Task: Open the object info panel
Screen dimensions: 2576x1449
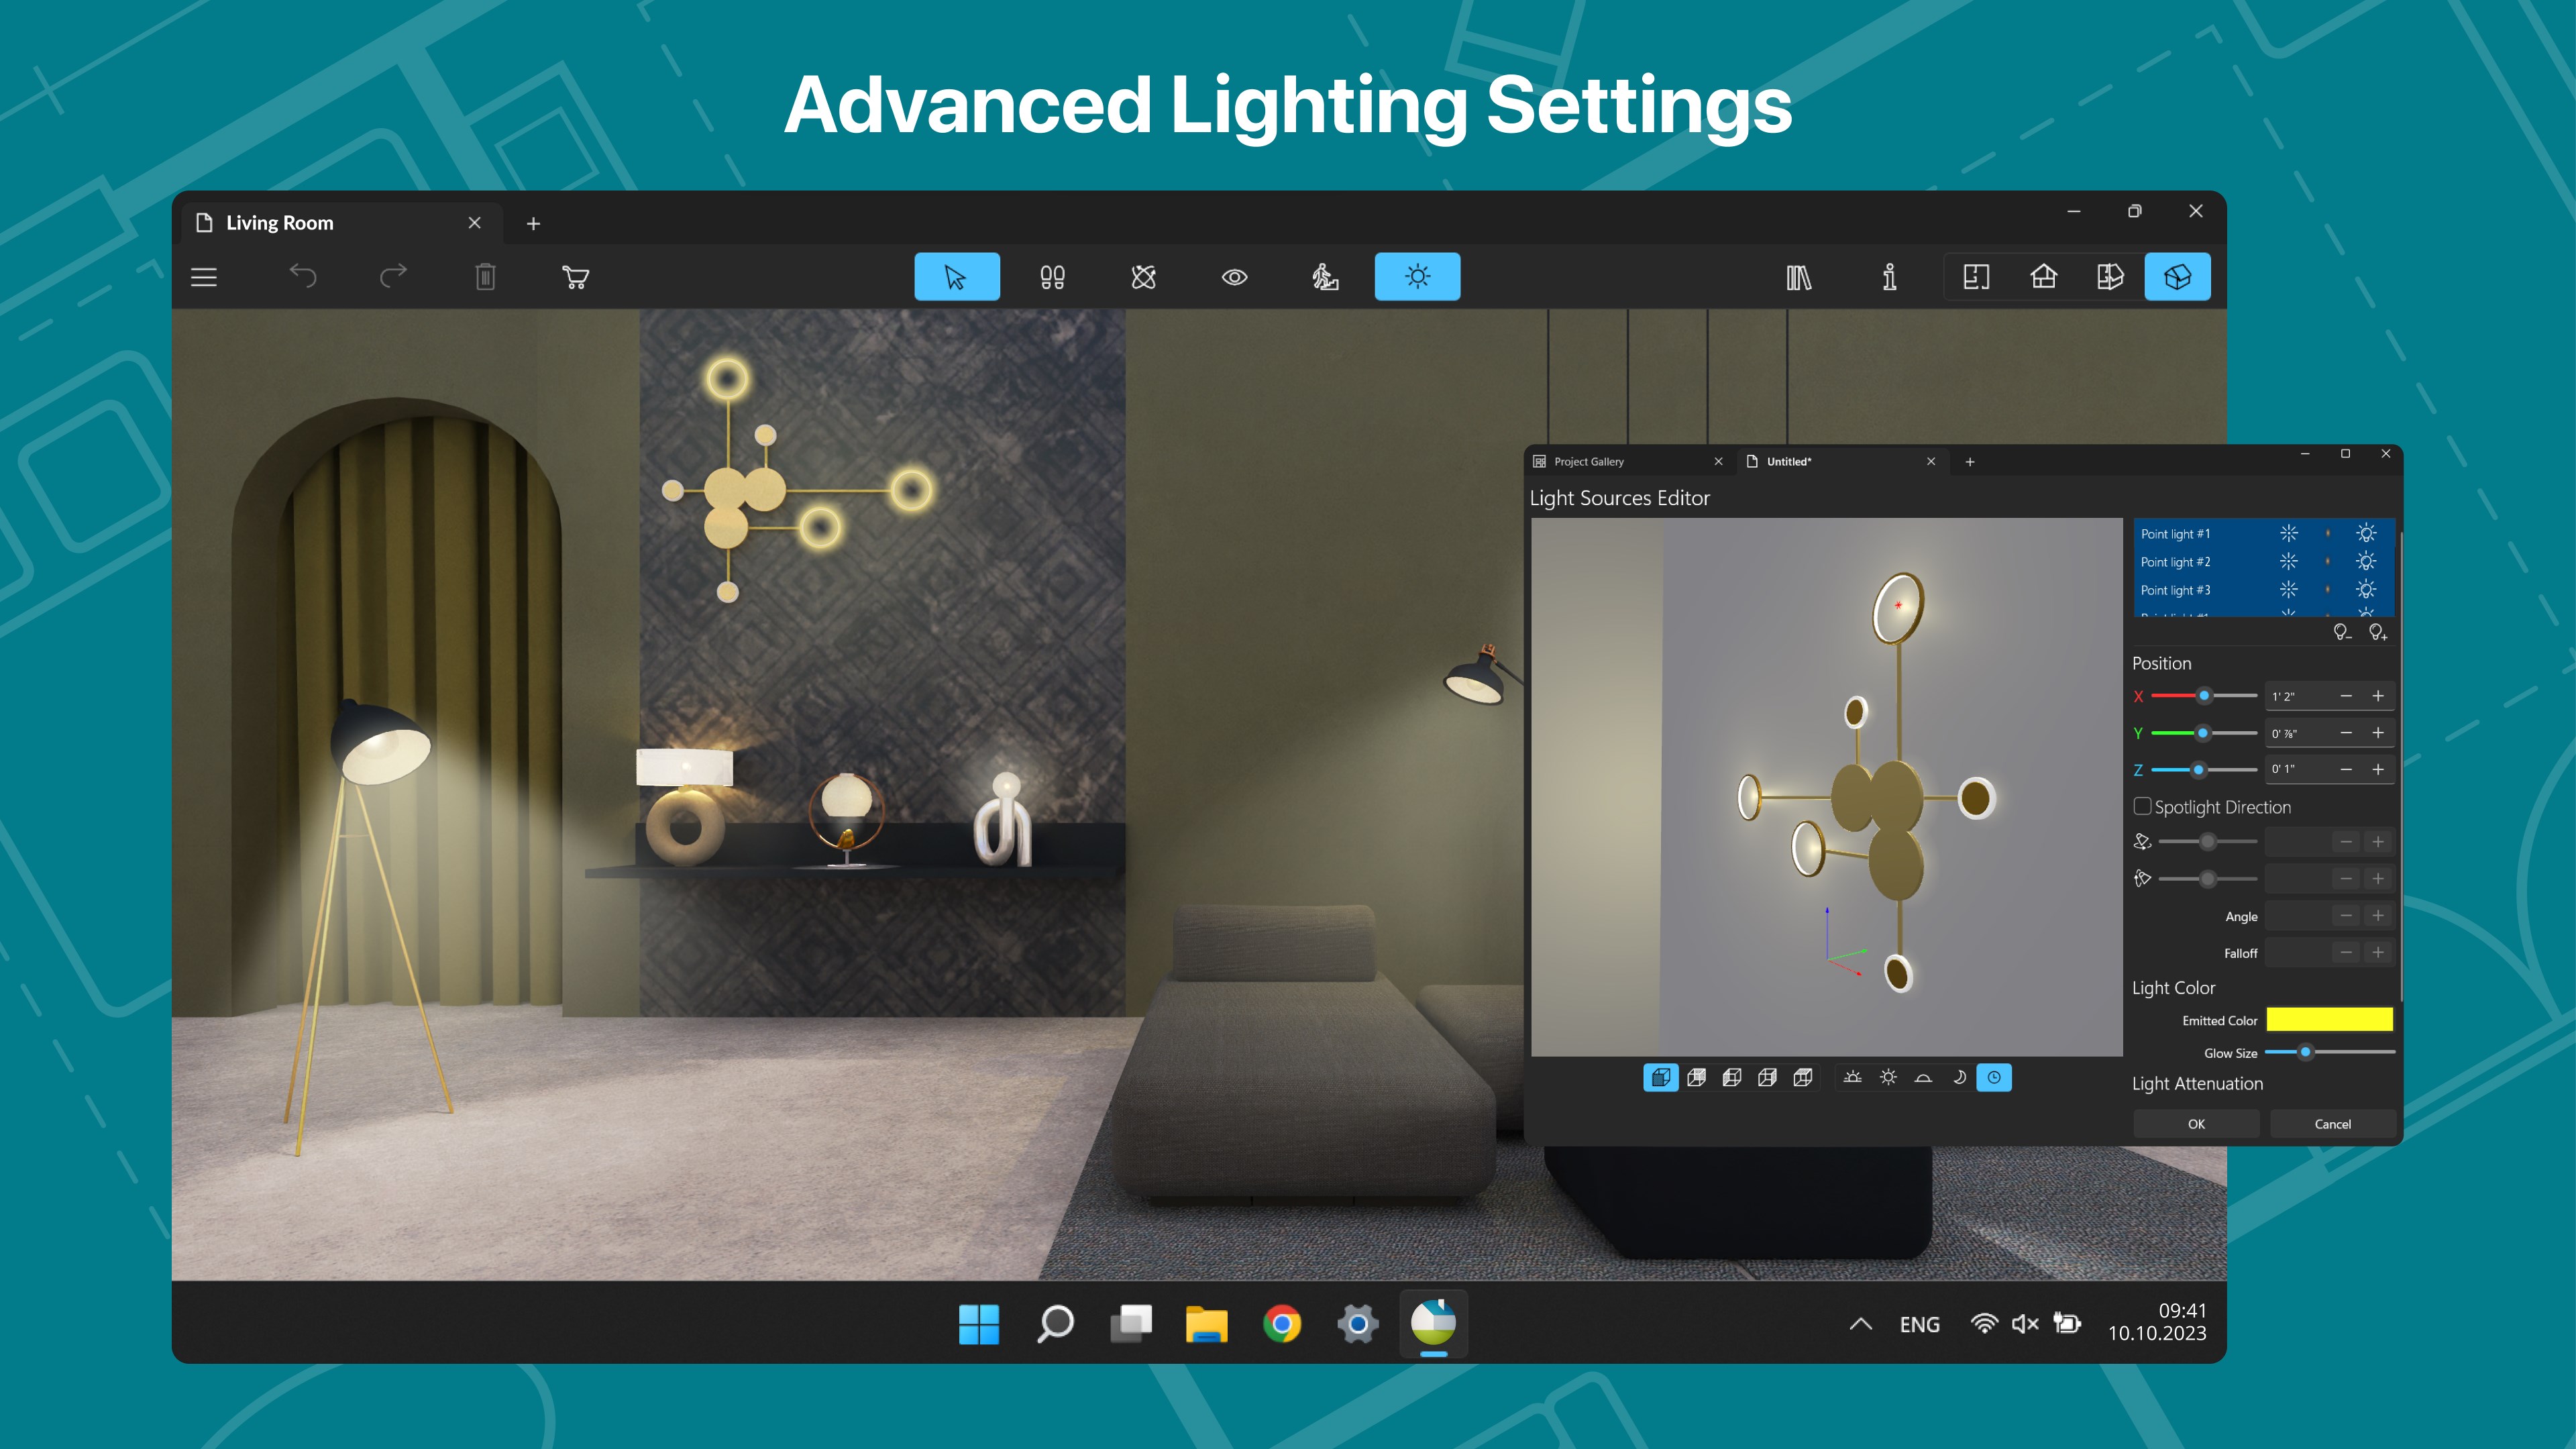Action: pos(1889,277)
